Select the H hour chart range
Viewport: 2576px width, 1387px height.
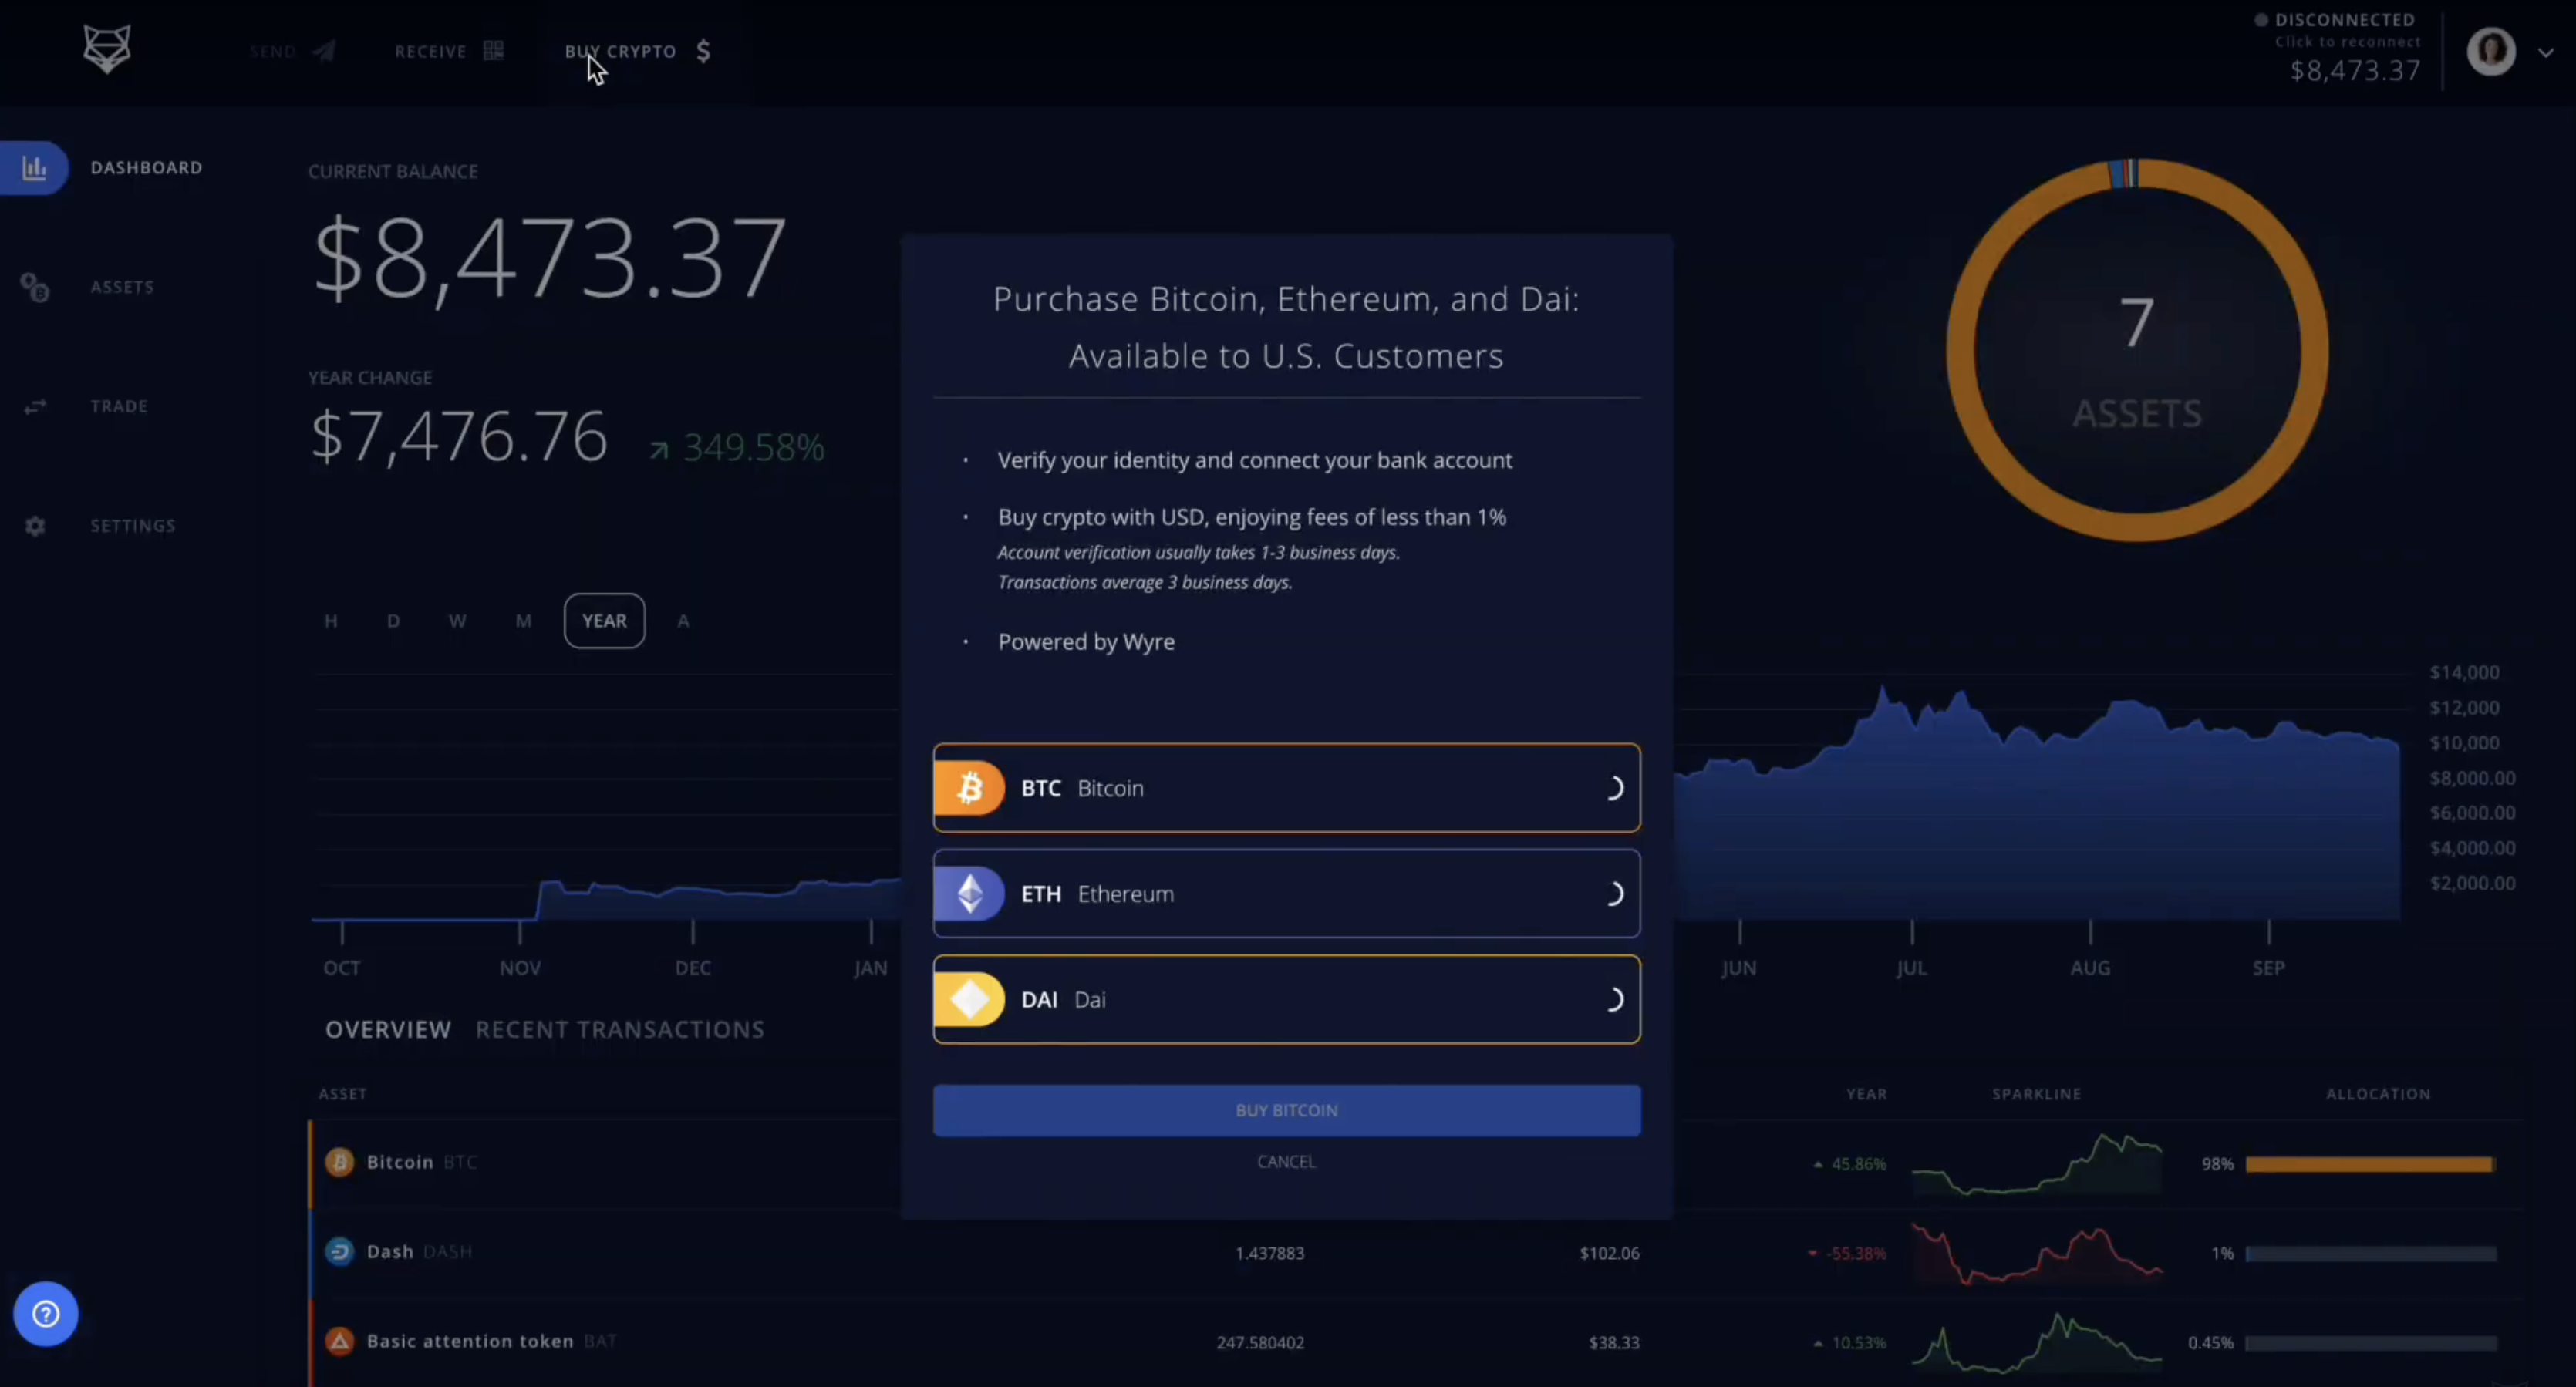pos(331,621)
